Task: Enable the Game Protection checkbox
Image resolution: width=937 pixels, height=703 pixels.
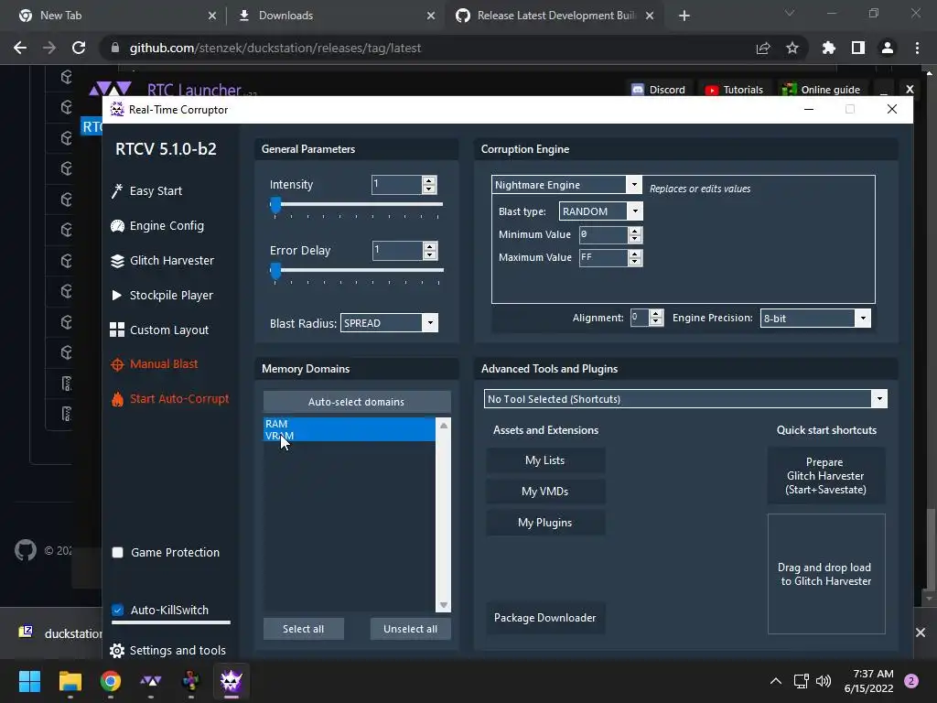Action: tap(118, 552)
